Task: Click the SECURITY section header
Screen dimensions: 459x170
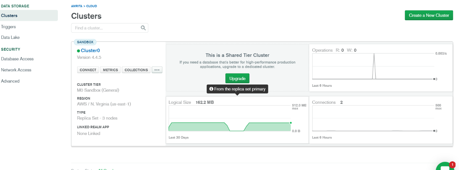Action: [x=11, y=49]
